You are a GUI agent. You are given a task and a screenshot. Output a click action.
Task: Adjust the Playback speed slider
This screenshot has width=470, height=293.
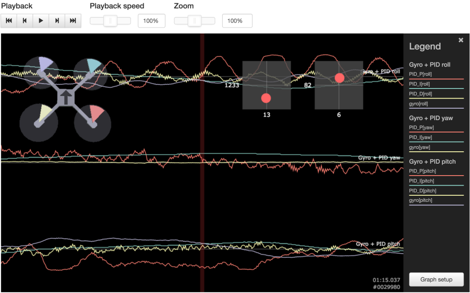click(109, 20)
